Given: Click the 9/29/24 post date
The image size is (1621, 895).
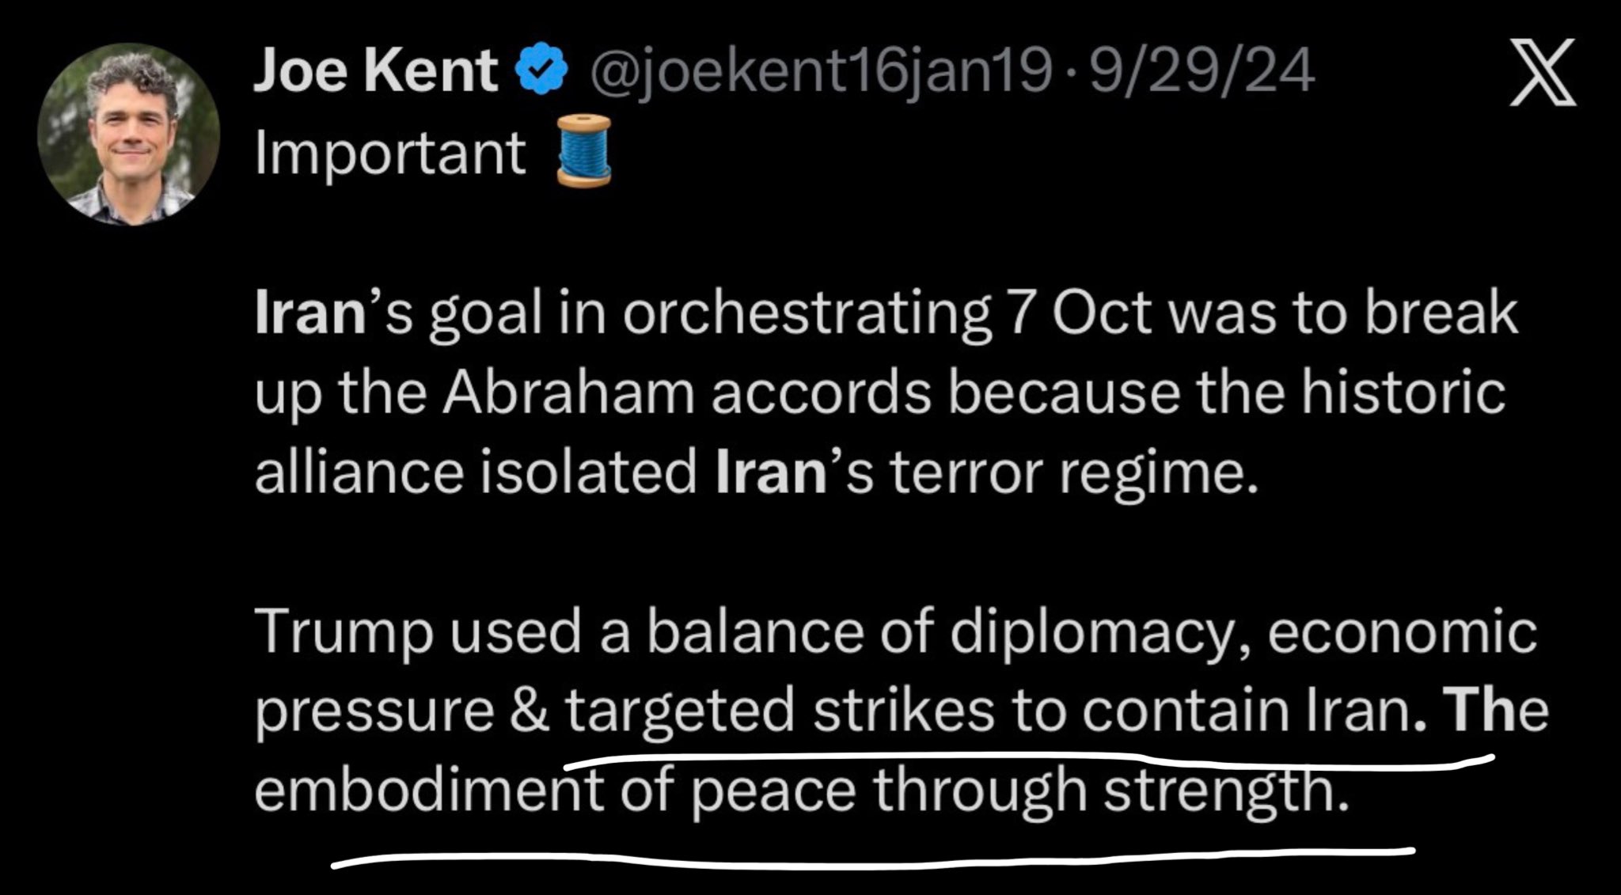Looking at the screenshot, I should [1202, 72].
